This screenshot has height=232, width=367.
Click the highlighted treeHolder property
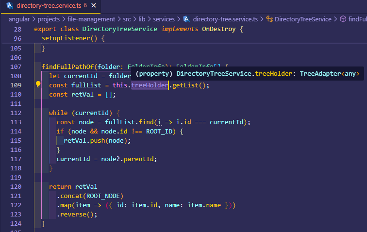point(149,85)
